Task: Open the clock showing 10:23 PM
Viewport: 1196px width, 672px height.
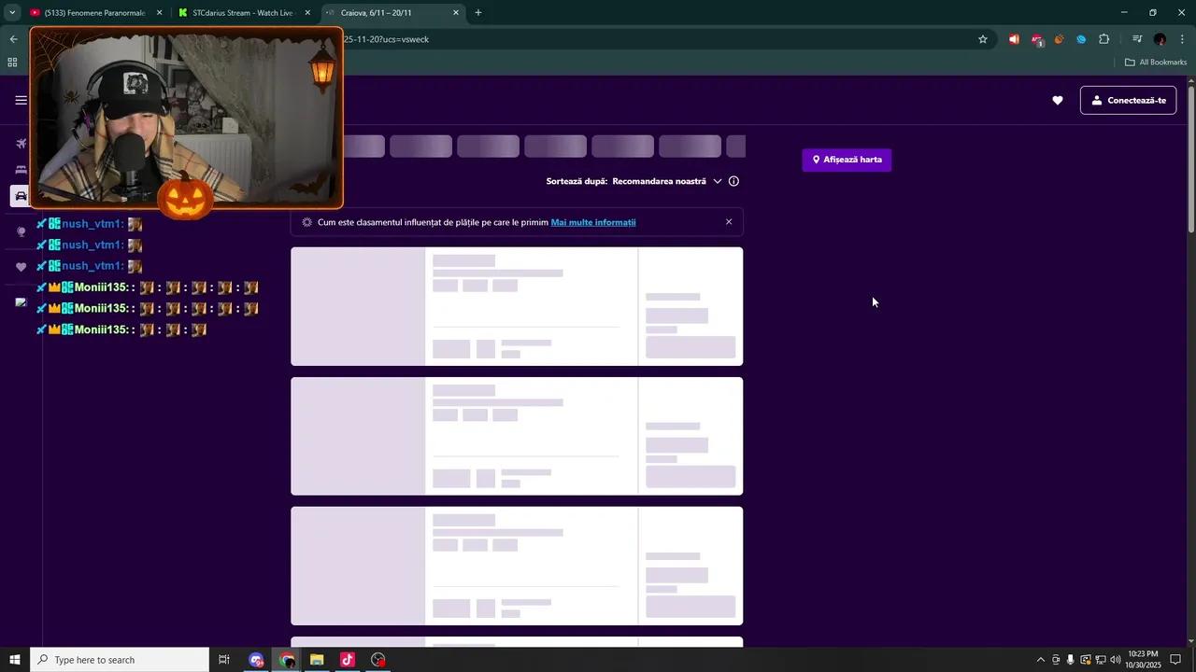Action: coord(1144,660)
